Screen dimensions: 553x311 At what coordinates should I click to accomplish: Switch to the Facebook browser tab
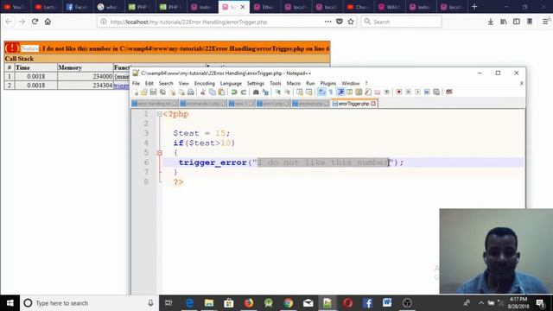(77, 7)
